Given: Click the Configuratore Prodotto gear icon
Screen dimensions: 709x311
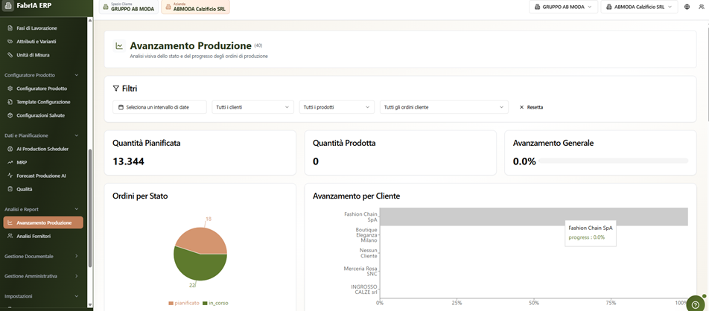Looking at the screenshot, I should coord(10,89).
